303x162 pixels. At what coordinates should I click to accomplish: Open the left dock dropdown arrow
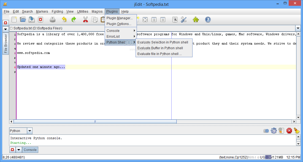point(6,29)
